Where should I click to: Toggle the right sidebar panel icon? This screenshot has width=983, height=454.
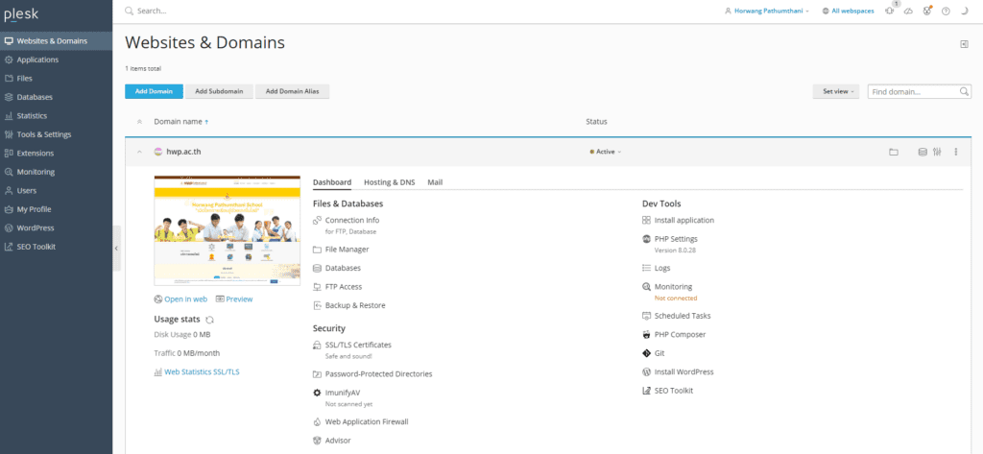964,44
